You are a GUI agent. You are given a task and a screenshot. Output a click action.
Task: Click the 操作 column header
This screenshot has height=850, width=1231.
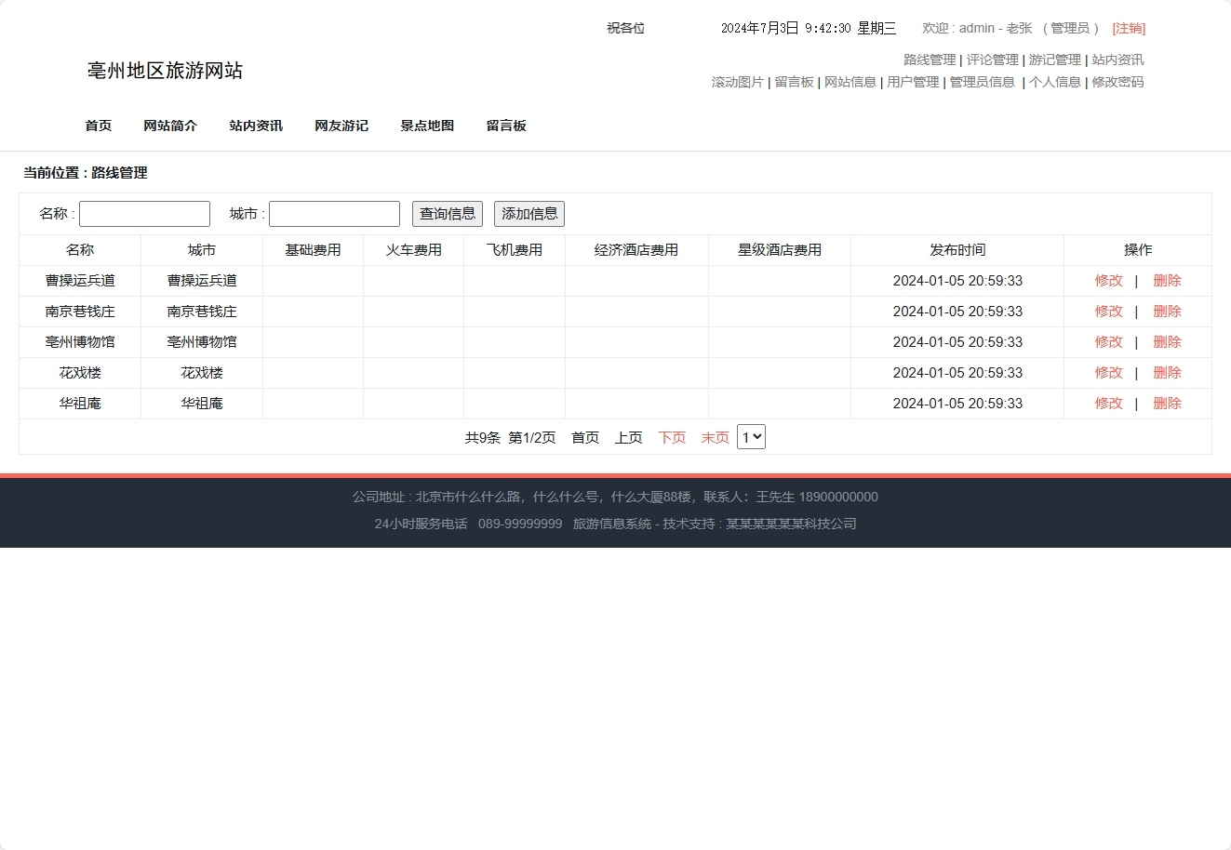(x=1138, y=250)
